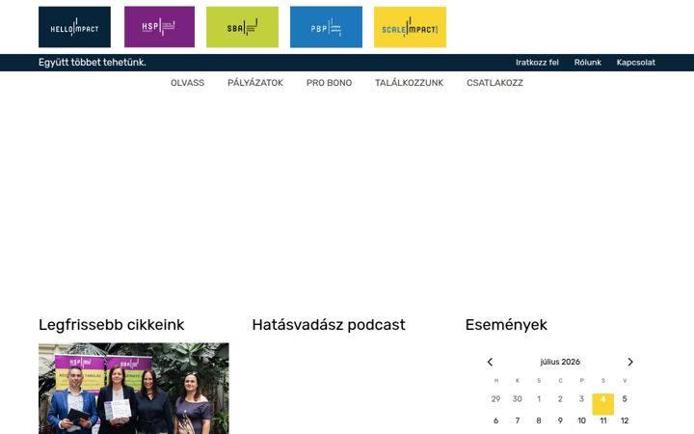Open the Rólunk page link
This screenshot has height=434, width=694.
click(588, 63)
